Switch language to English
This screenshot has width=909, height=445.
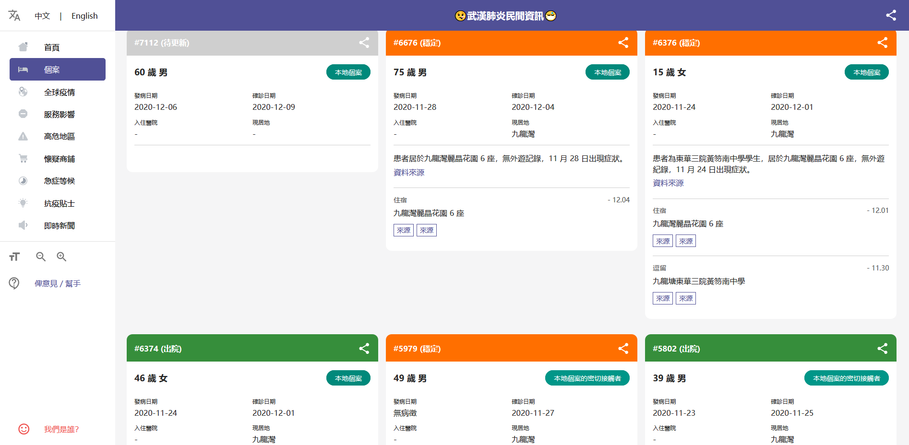[x=84, y=16]
